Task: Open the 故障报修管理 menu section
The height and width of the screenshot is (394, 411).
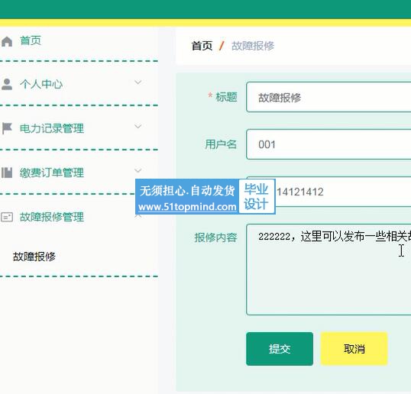Action: 52,217
